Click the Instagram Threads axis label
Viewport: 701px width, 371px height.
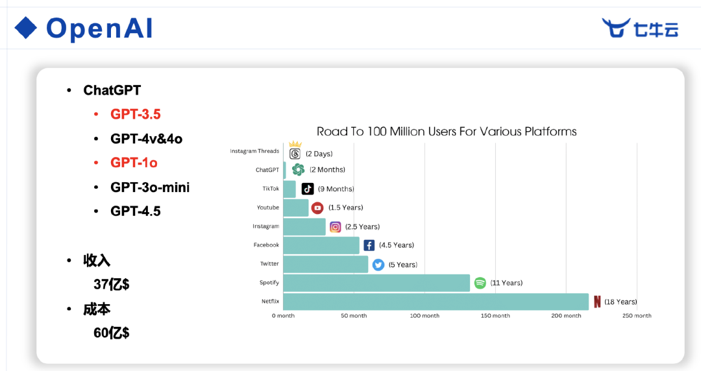point(254,151)
